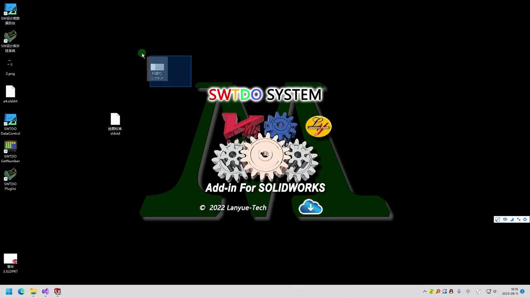Select the SWTDO GetNumber shortcut
530x298 pixels.
(x=10, y=152)
